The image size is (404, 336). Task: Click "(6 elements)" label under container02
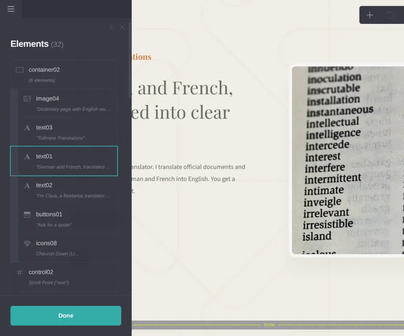tap(42, 80)
